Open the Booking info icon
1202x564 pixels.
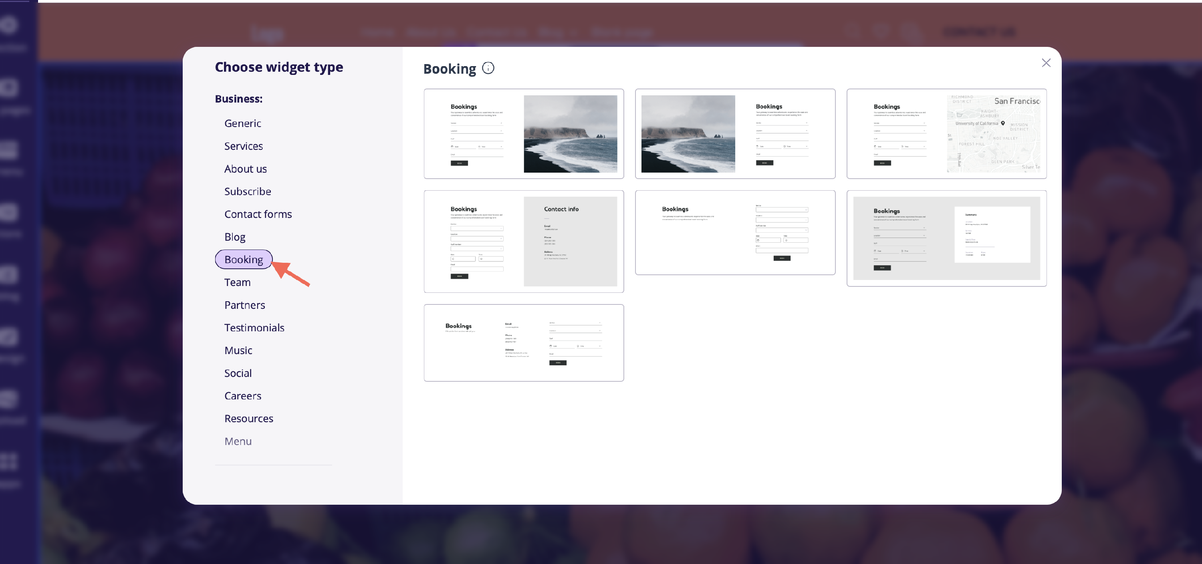pos(488,68)
